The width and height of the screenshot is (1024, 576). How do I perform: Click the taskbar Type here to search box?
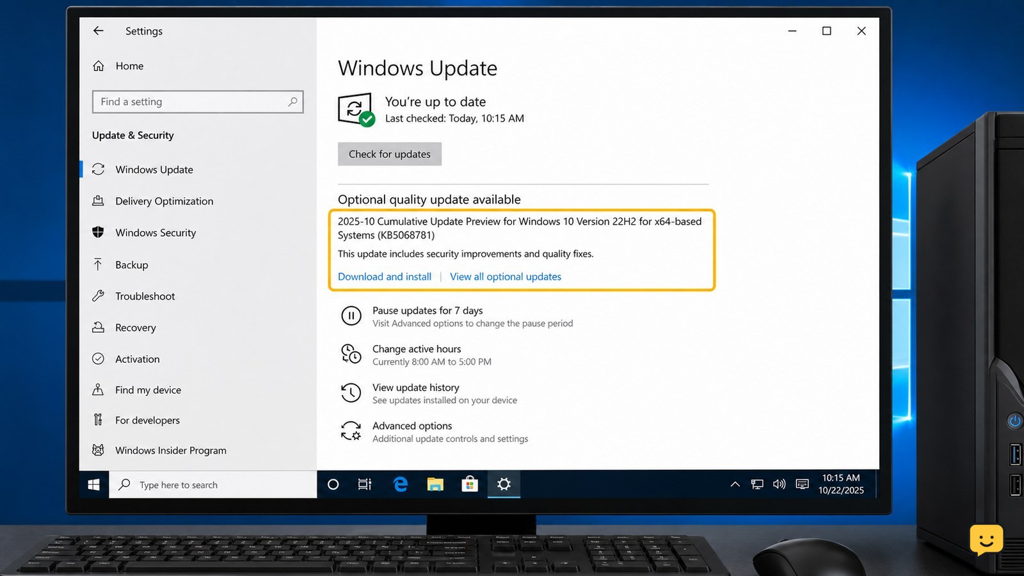coord(213,484)
